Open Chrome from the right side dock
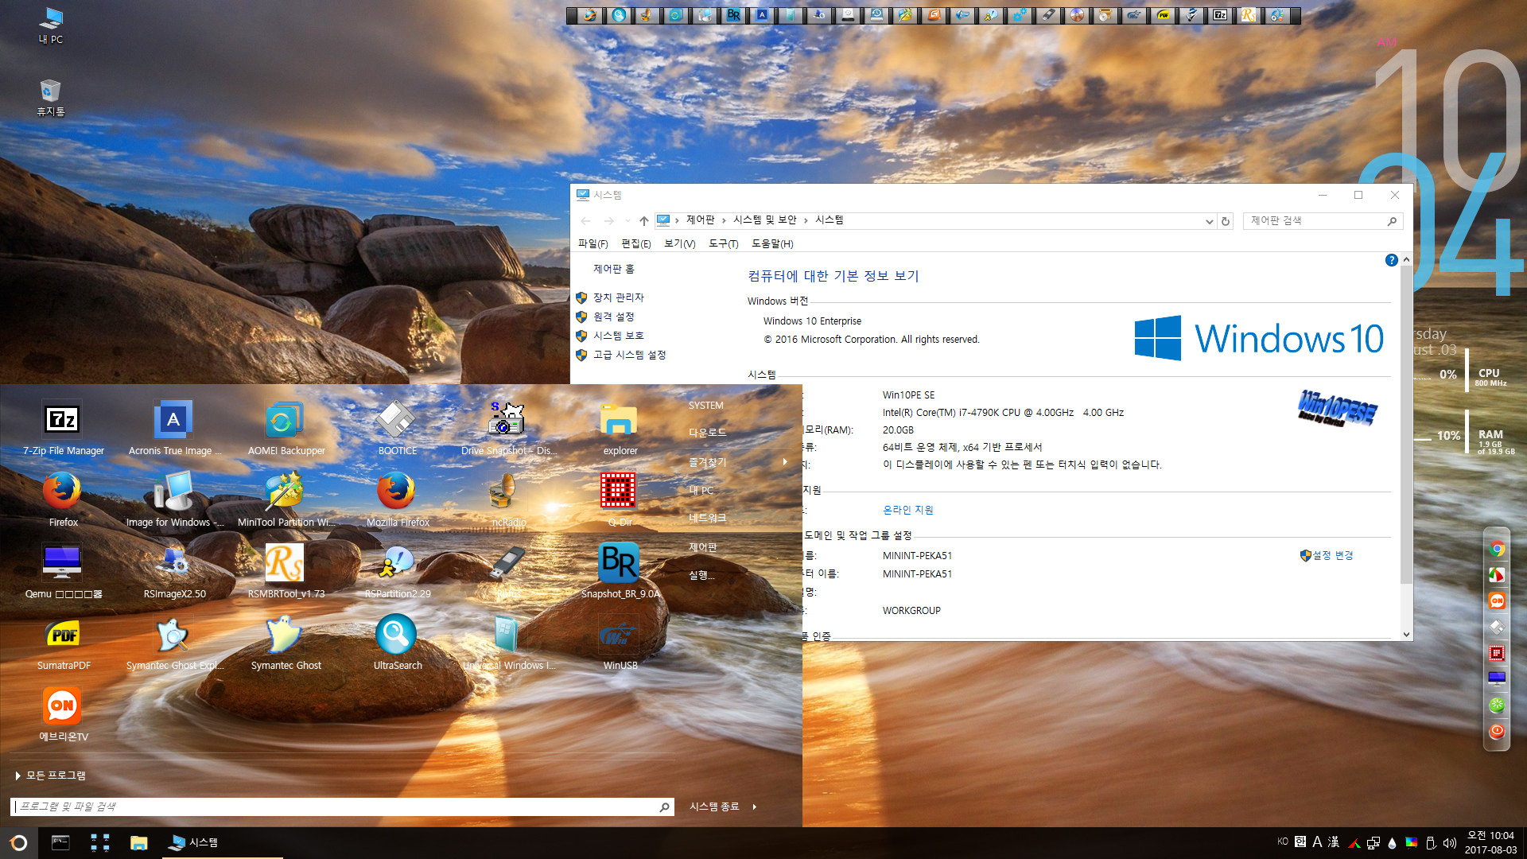This screenshot has width=1527, height=859. click(1497, 549)
